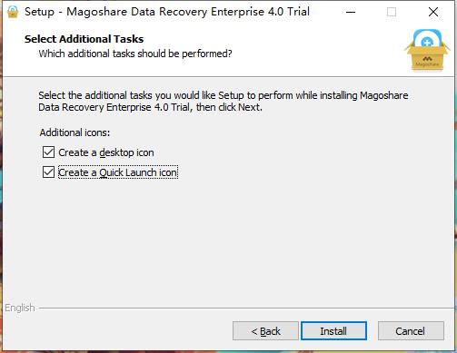Click the "Additional icons:" group label

pyautogui.click(x=75, y=132)
